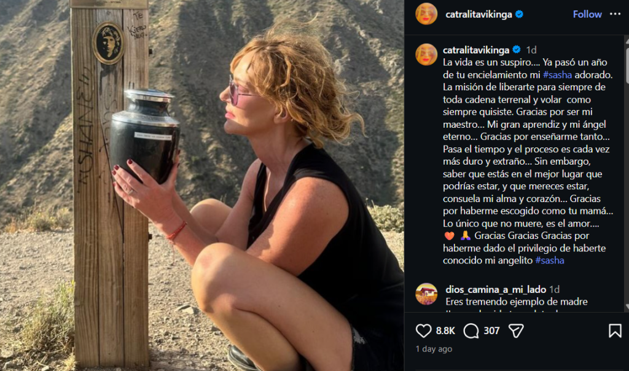The width and height of the screenshot is (629, 371).
Task: Follow catralitavikinga account
Action: pos(587,14)
